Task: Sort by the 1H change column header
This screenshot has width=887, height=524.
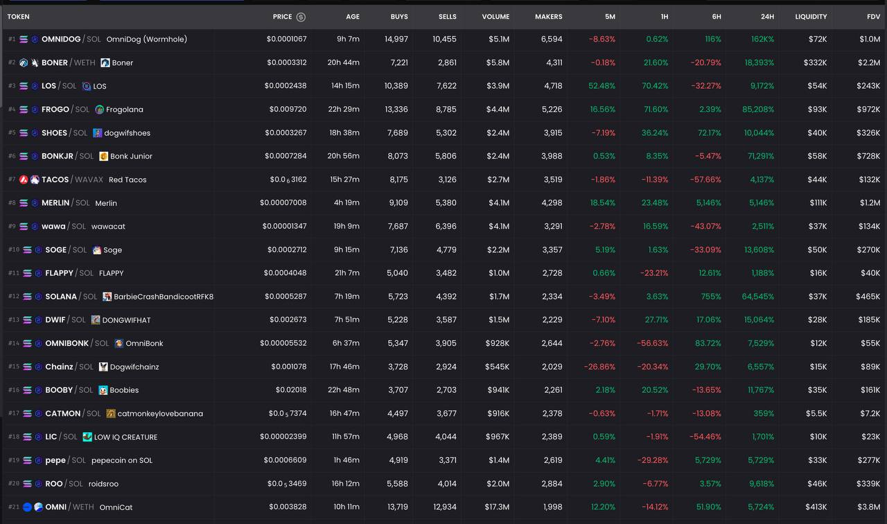Action: (x=663, y=17)
